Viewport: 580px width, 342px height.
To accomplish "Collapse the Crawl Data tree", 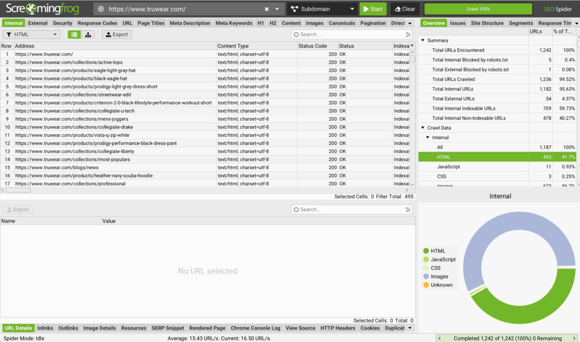I will pos(422,128).
